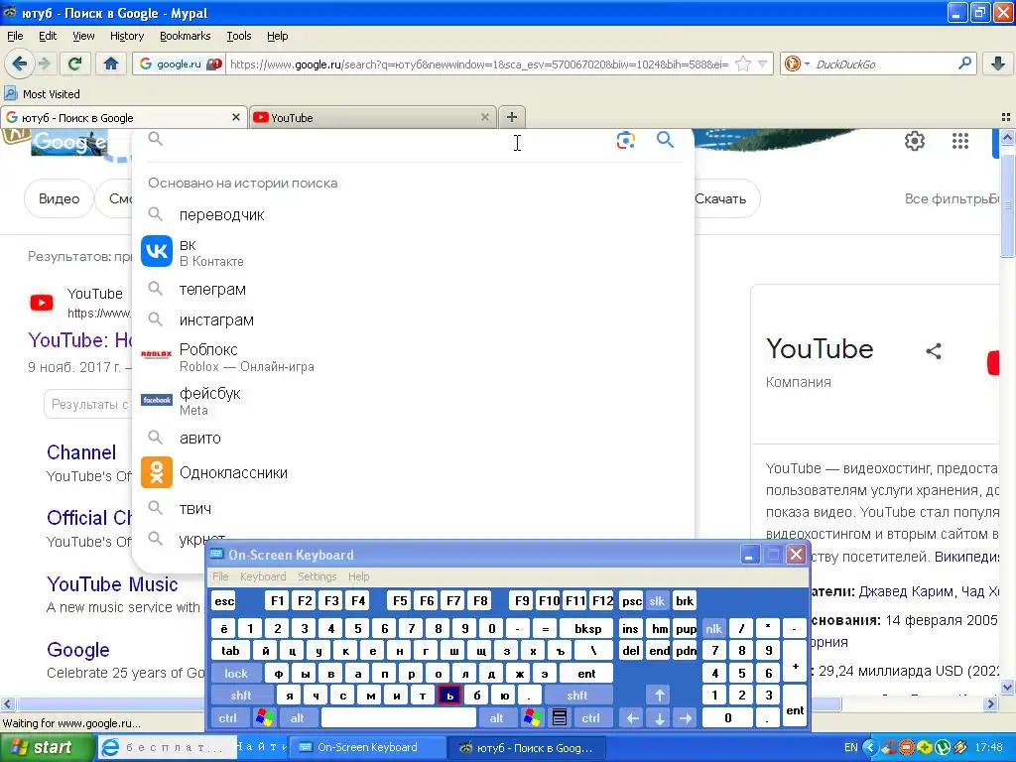This screenshot has width=1016, height=762.
Task: Click the blue Google search magnifier
Action: click(x=665, y=139)
